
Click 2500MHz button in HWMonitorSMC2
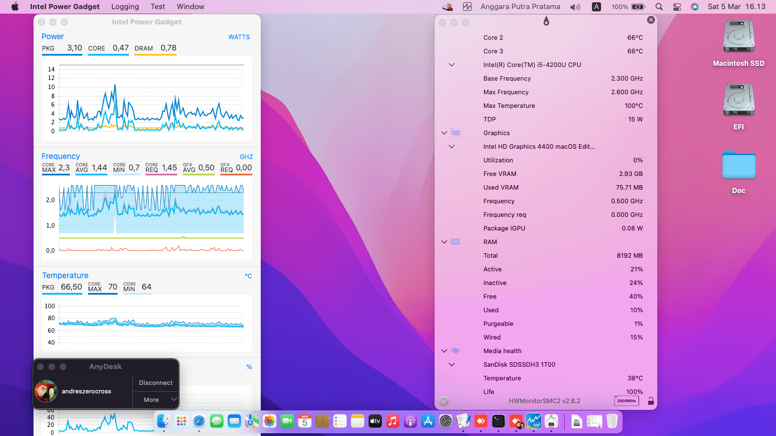coord(626,401)
